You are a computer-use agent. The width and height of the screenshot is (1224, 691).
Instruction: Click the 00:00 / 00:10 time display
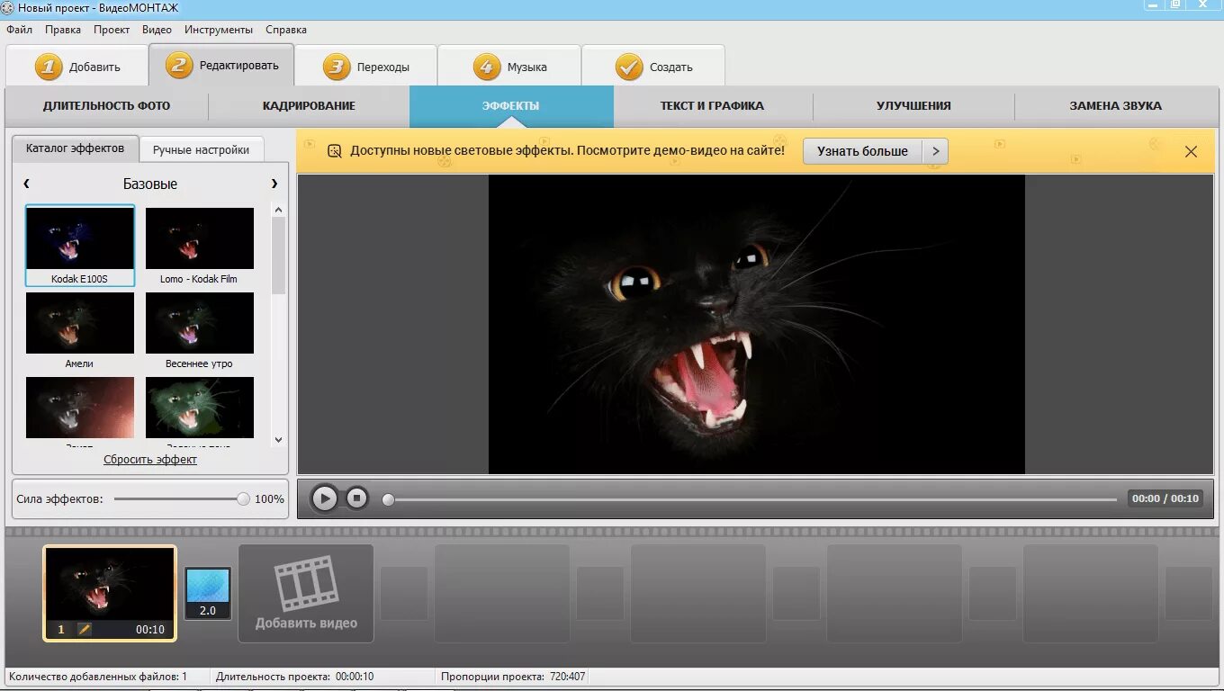click(1165, 498)
